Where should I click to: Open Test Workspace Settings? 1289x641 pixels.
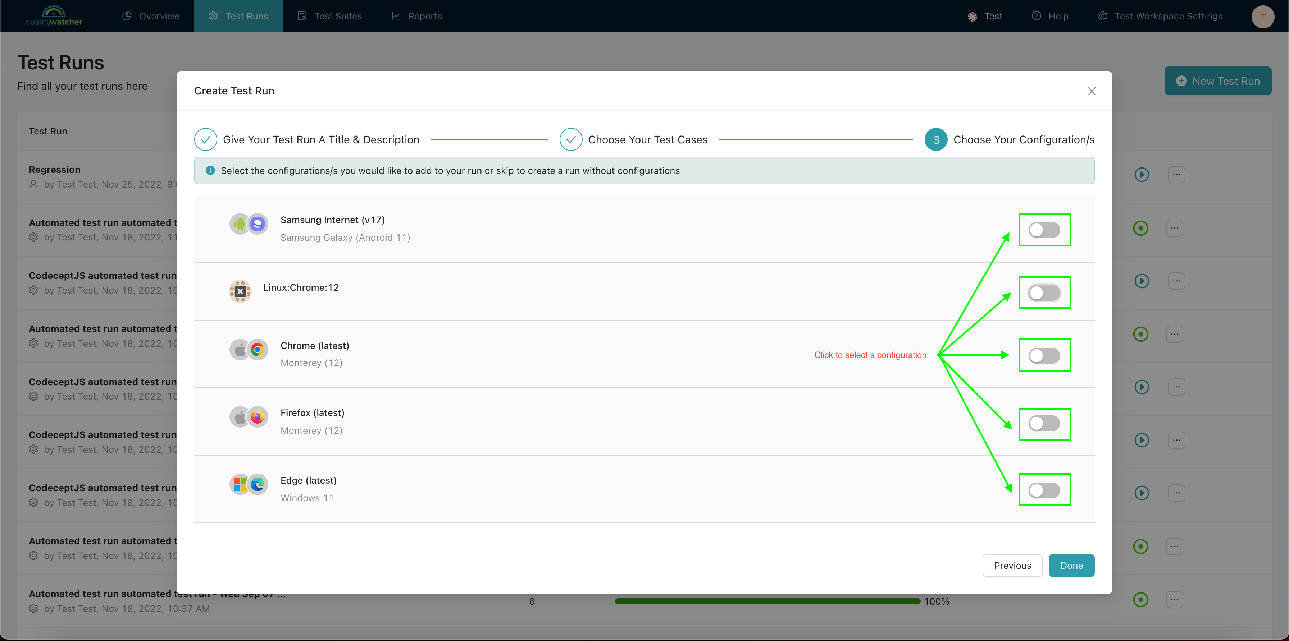[x=1160, y=16]
